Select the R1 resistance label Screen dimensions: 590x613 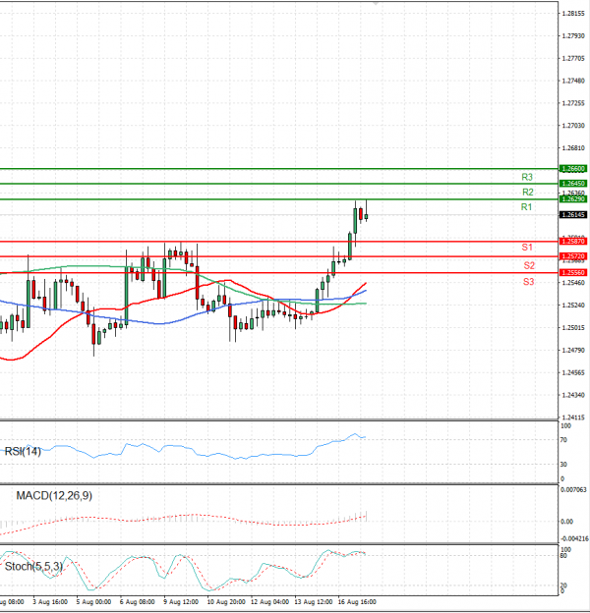coord(527,207)
